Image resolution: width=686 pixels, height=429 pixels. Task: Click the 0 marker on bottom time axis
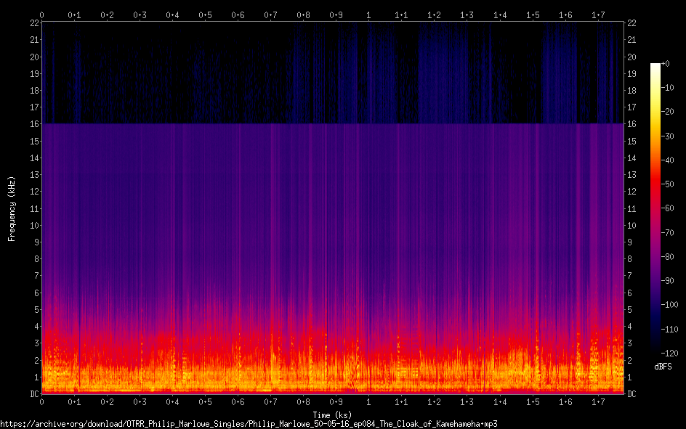[x=42, y=402]
